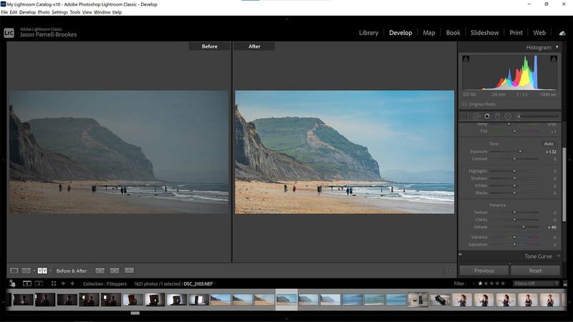Set filter to first star rating
This screenshot has width=573, height=322.
coord(480,283)
